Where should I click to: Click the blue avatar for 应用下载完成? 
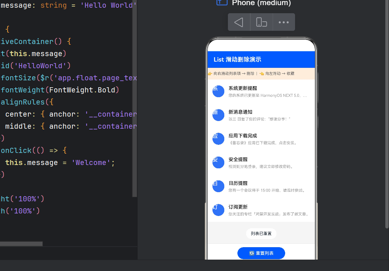coord(218,139)
